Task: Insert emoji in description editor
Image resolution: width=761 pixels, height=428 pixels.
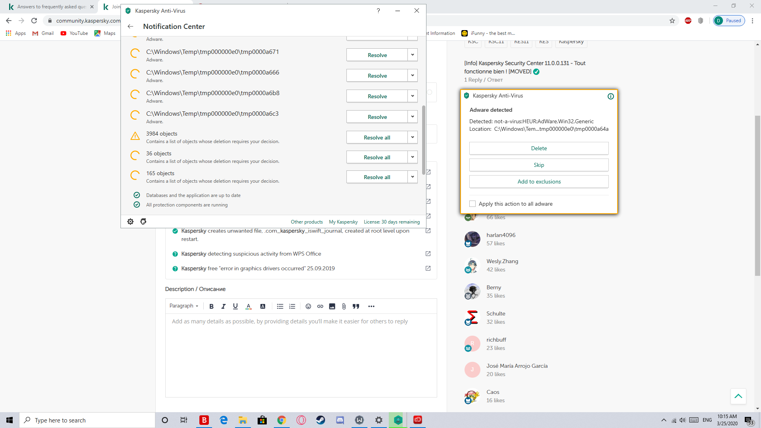Action: tap(308, 306)
